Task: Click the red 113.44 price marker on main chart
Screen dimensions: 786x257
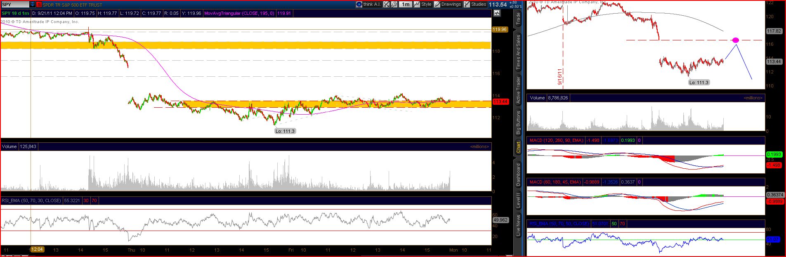Action: [x=500, y=101]
